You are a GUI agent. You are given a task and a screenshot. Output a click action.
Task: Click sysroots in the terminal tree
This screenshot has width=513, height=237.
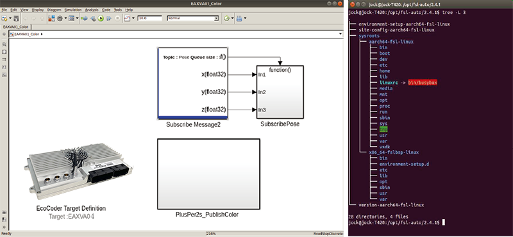point(369,36)
